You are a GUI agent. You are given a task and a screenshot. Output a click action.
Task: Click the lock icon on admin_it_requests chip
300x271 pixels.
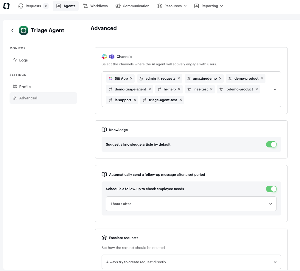[141, 78]
